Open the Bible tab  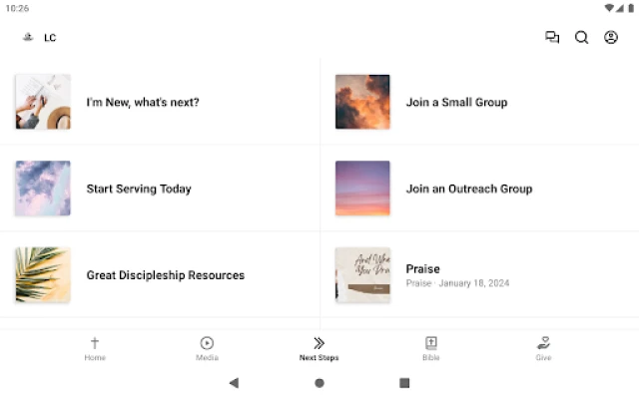click(x=430, y=348)
